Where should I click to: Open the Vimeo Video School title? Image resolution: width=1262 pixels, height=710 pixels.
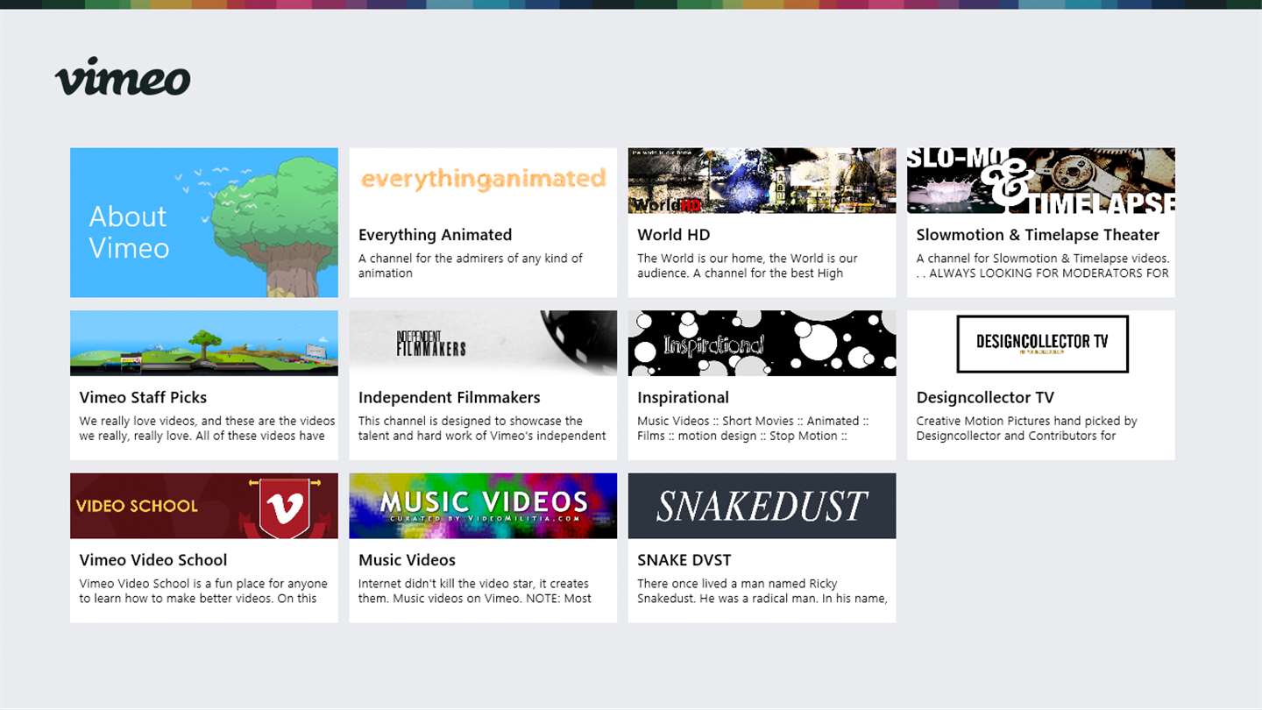point(152,560)
